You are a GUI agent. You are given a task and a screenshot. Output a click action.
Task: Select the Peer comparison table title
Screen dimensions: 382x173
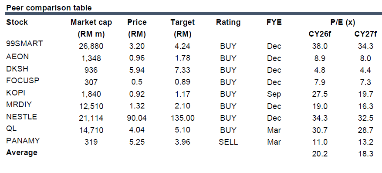(49, 8)
